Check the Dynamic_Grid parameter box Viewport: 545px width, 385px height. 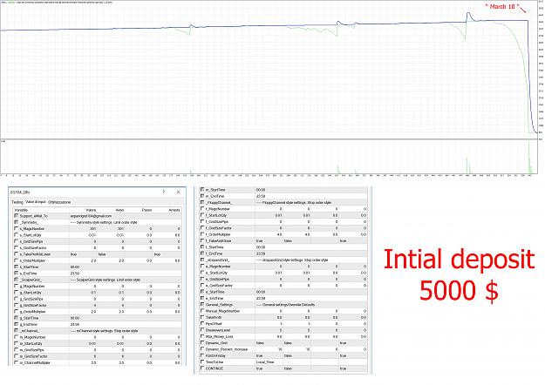point(202,343)
